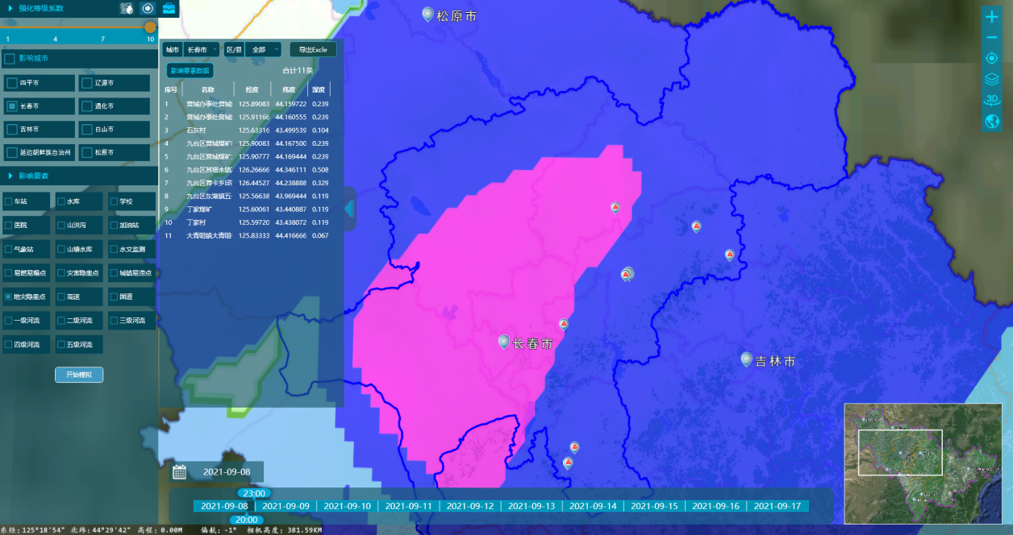
Task: Check the 松原市 checkbox in city list
Action: (88, 152)
